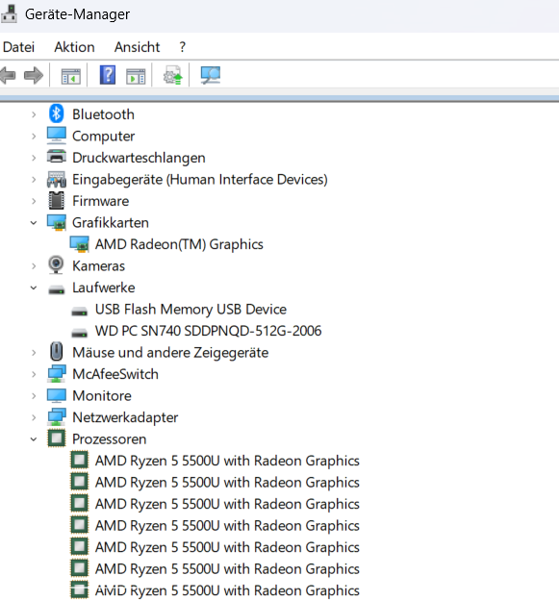Screen dimensions: 559x601
Task: Click the Eingabegeräte HID icon
Action: pos(57,179)
